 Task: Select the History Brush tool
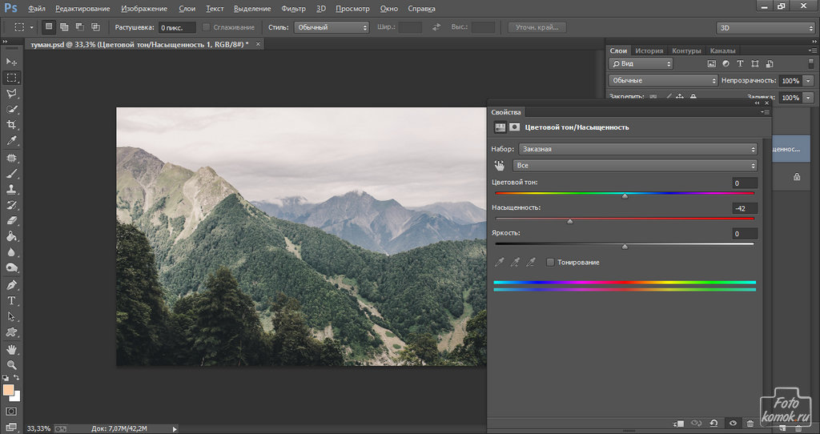(x=11, y=205)
